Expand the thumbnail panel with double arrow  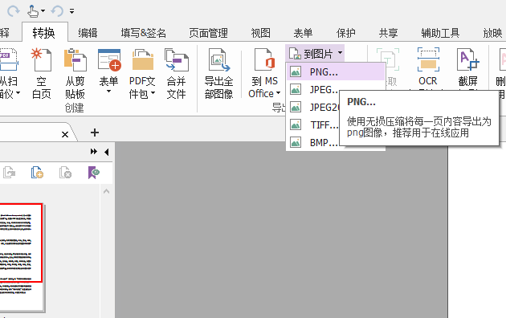[x=94, y=152]
